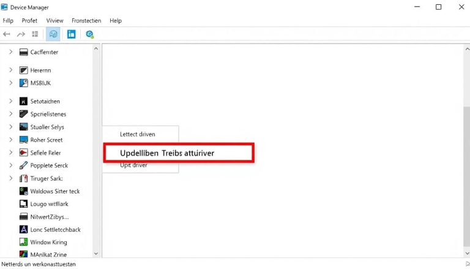This screenshot has width=470, height=269.
Task: Click the tree panel scroll down arrow
Action: coord(96,253)
